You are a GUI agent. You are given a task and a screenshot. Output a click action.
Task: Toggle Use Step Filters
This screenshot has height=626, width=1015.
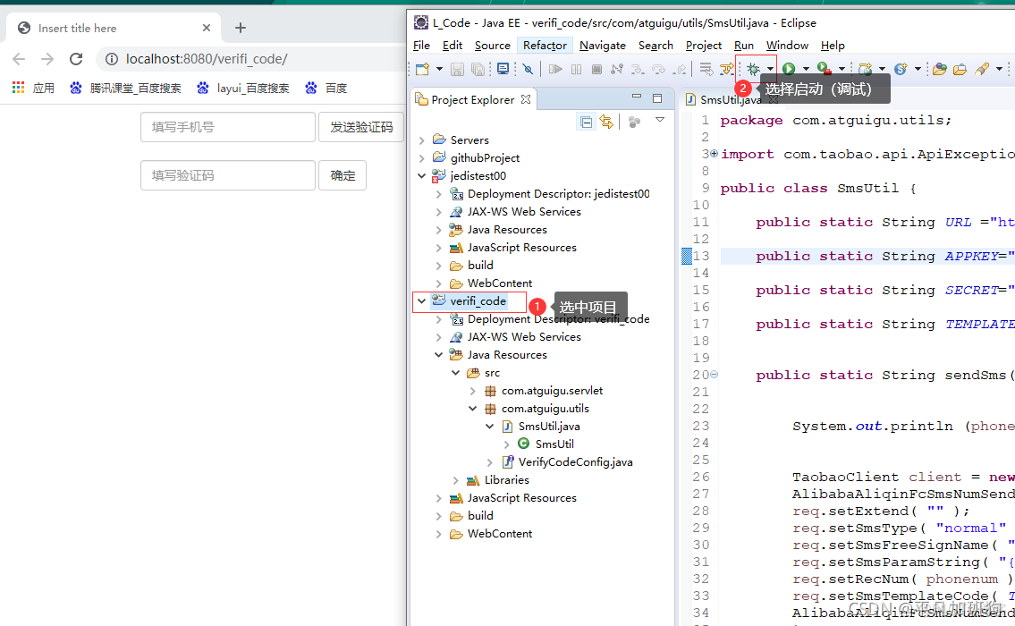coord(727,69)
